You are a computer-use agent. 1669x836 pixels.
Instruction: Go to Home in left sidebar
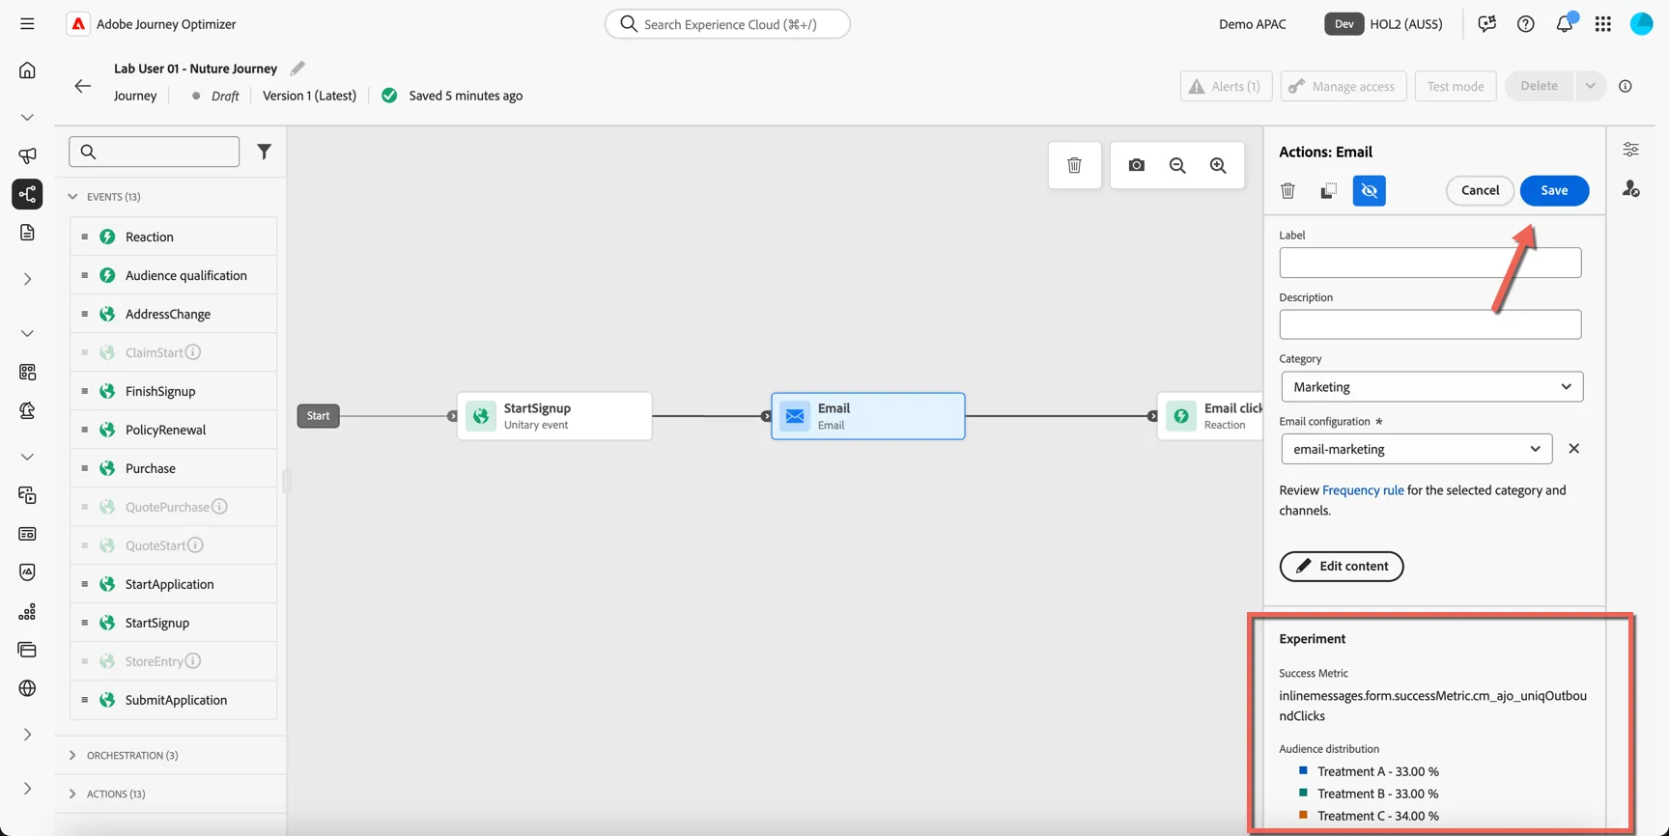pos(27,70)
